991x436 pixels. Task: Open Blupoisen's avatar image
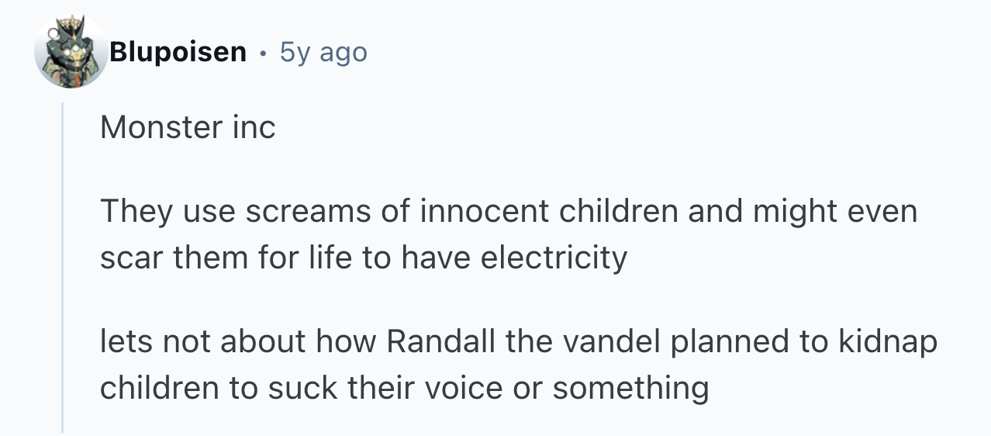click(71, 52)
